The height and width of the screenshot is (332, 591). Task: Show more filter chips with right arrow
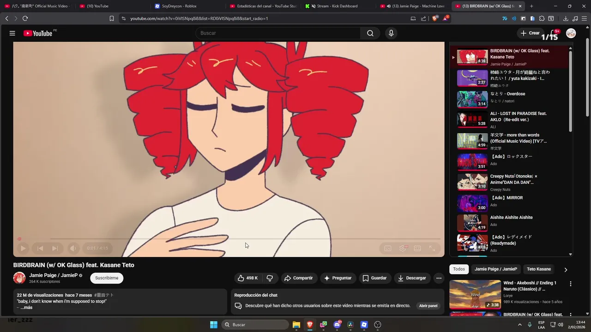point(566,269)
